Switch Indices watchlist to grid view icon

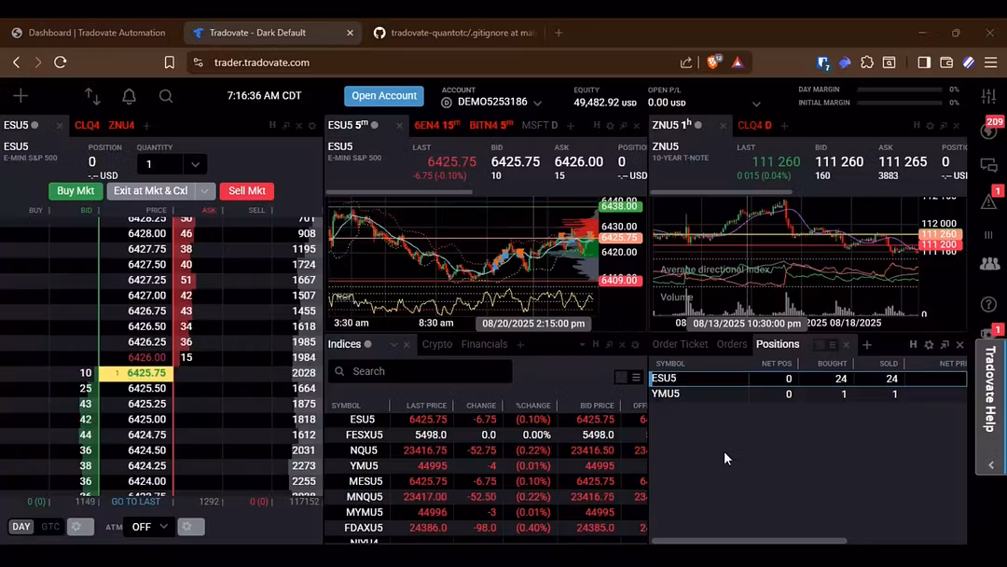click(x=621, y=378)
